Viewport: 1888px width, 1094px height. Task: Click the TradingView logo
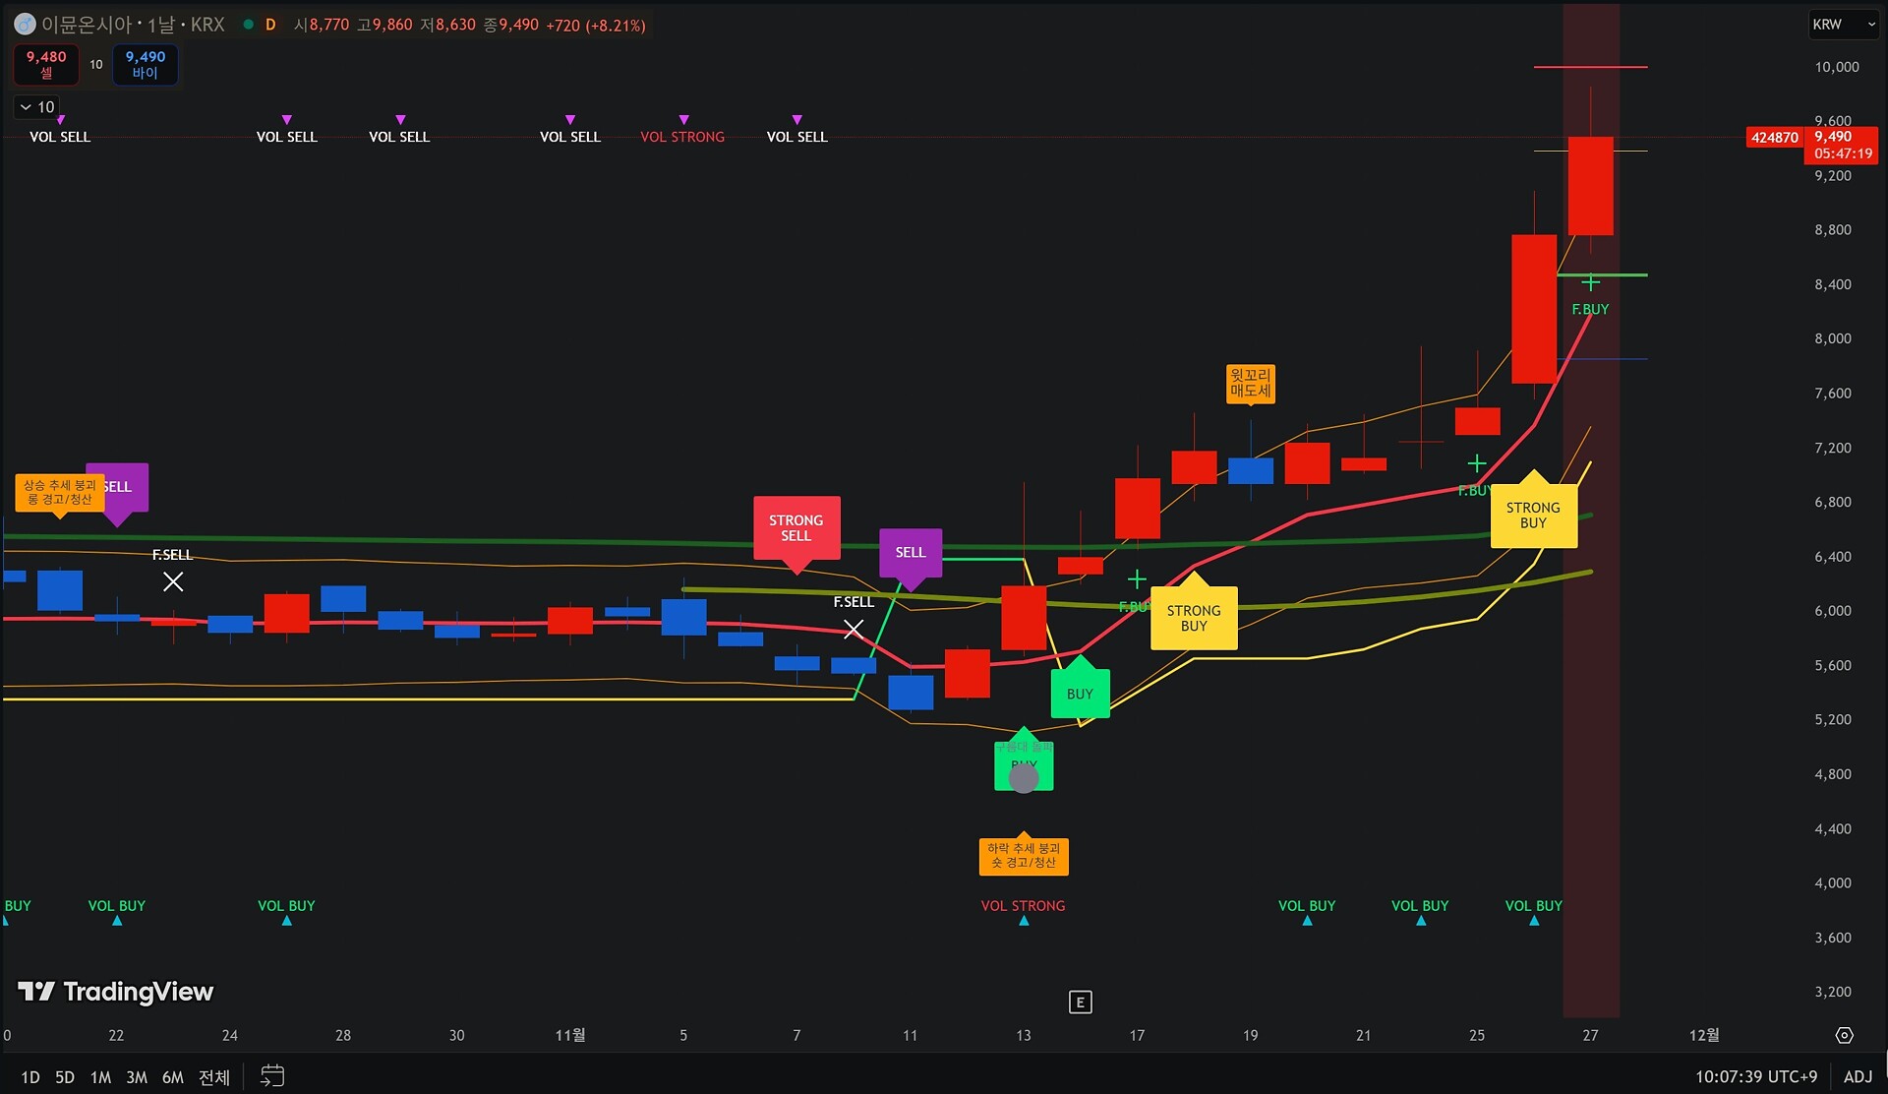coord(116,992)
